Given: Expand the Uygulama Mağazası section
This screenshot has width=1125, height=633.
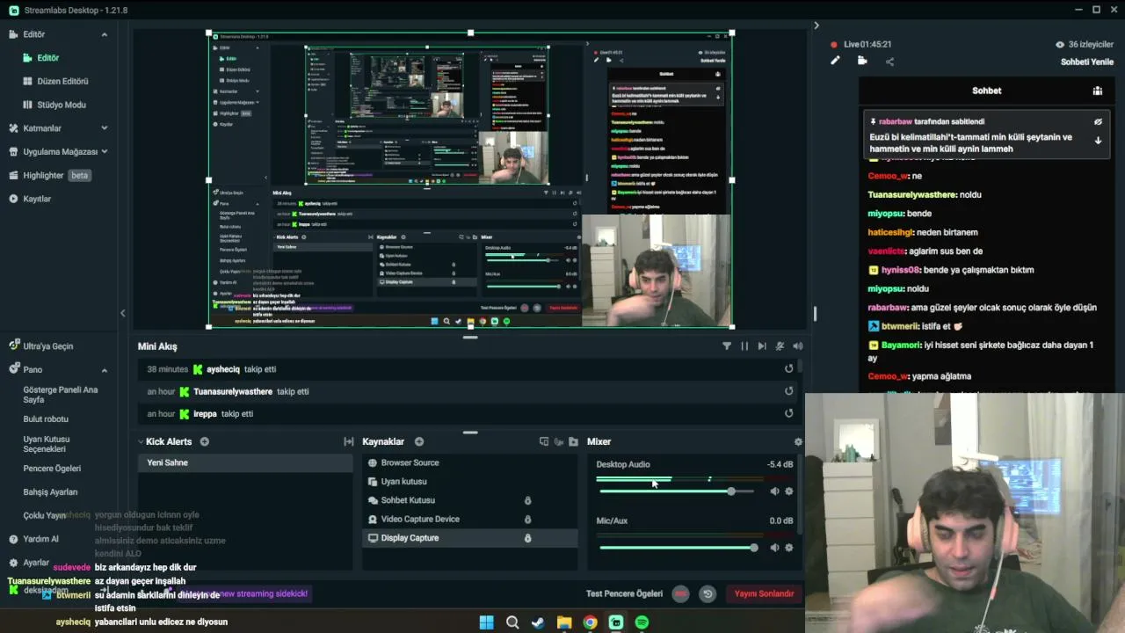Looking at the screenshot, I should [x=104, y=151].
